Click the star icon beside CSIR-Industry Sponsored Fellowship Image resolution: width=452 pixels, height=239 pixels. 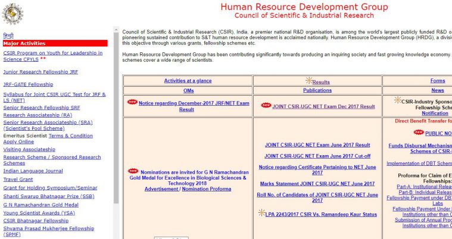[398, 100]
